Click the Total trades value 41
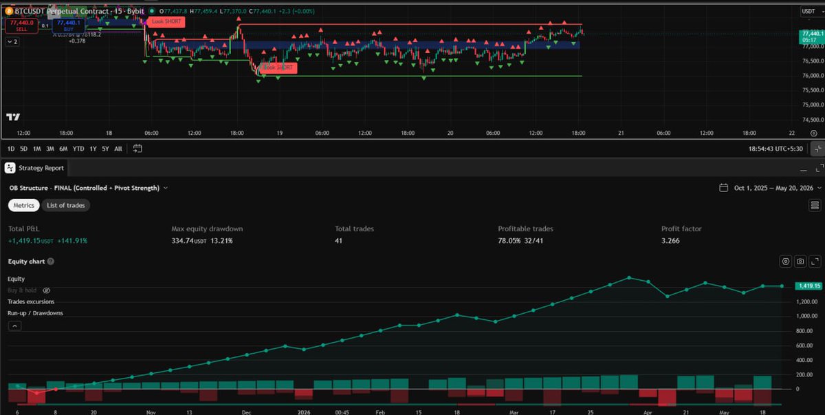825x415 pixels. pyautogui.click(x=338, y=241)
